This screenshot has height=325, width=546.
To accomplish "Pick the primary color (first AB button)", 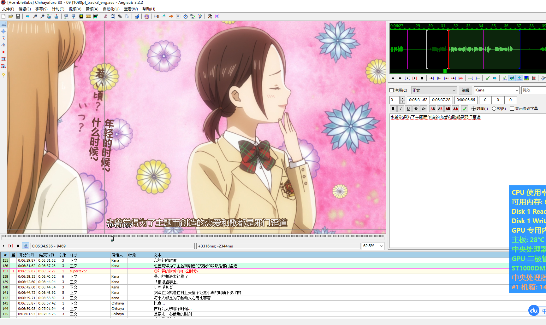I will 433,109.
